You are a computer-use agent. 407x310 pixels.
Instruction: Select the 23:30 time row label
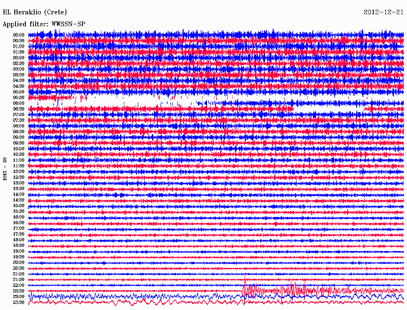point(19,302)
